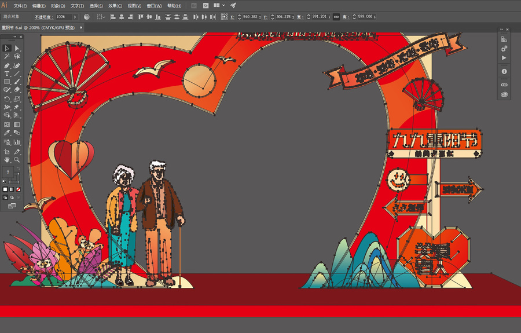The width and height of the screenshot is (521, 333).
Task: Open the Recolor Artwork wheel icon
Action: pos(87,17)
